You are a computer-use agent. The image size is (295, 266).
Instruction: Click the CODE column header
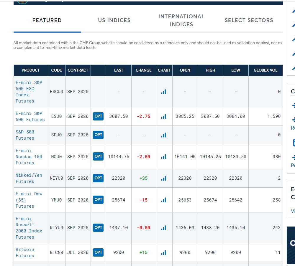coord(56,70)
